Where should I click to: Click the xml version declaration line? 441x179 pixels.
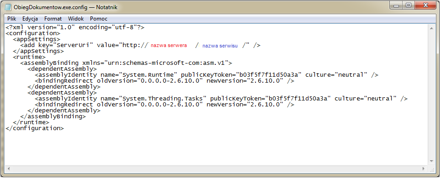click(x=75, y=27)
